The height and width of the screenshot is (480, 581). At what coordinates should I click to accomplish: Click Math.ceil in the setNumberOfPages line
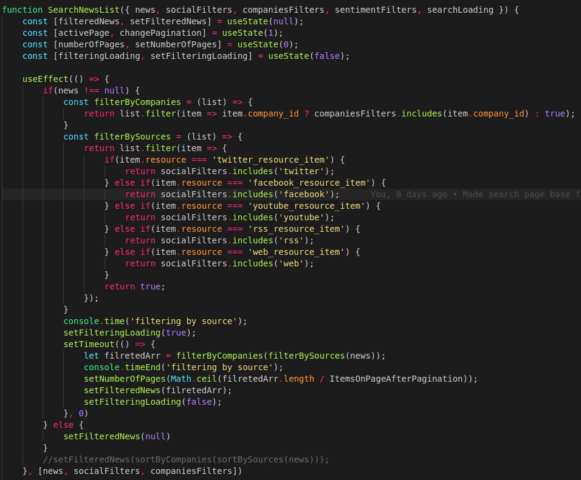click(x=193, y=379)
